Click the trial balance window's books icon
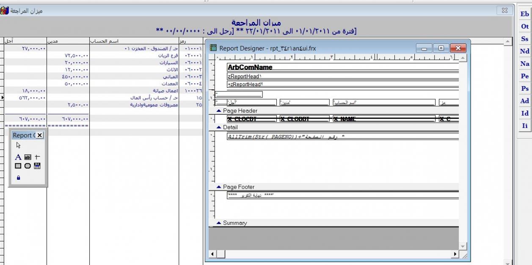The image size is (532, 265). point(4,10)
